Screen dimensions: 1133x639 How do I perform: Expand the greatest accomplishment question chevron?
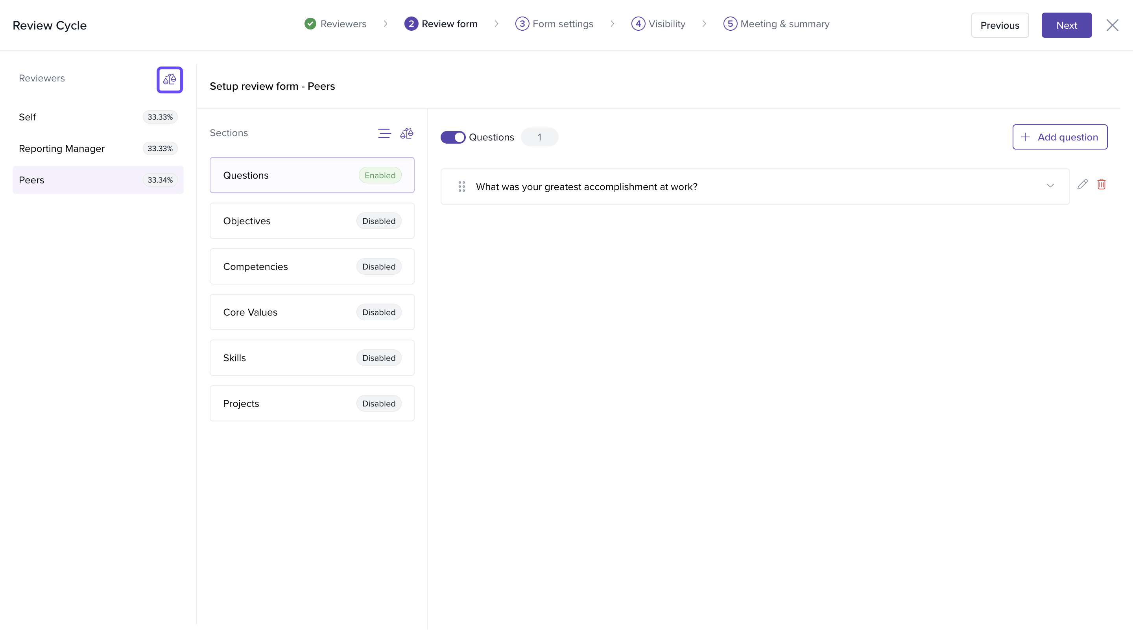click(x=1050, y=186)
